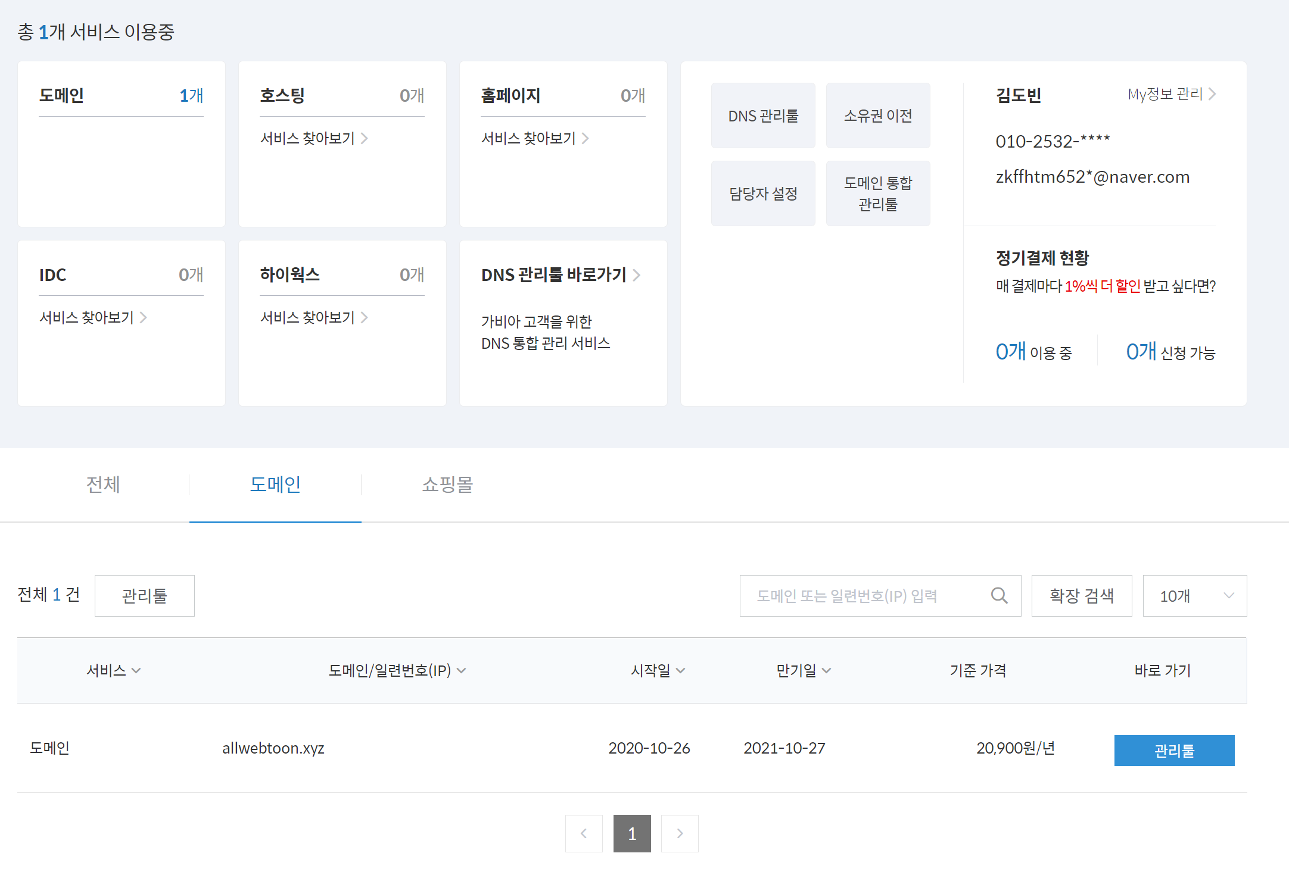
Task: Sort table by 만기일 column
Action: (801, 670)
